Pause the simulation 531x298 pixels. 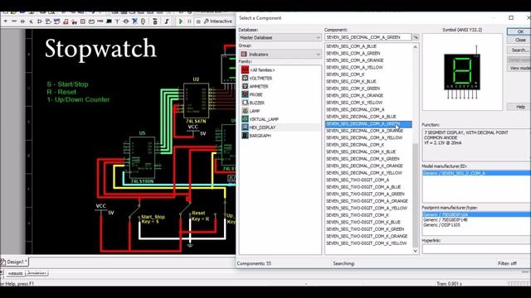(189, 22)
